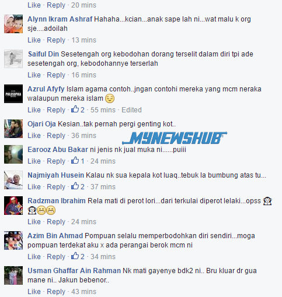The height and width of the screenshot is (297, 282).
Task: Reply to Earooz Abu Bakar's comment
Action: pyautogui.click(x=56, y=161)
